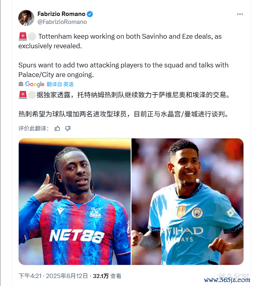Image resolution: width=253 pixels, height=286 pixels.
Task: Open the three-dot more options menu
Action: [x=240, y=14]
